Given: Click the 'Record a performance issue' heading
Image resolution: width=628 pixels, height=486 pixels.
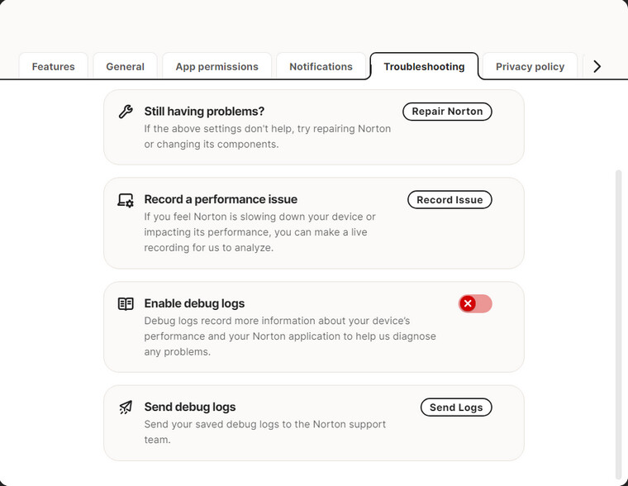Looking at the screenshot, I should (221, 199).
